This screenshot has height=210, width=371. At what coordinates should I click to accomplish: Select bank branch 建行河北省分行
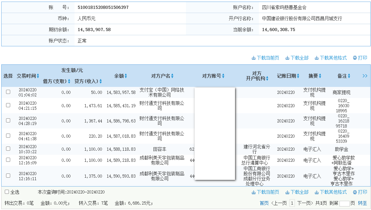(257, 149)
